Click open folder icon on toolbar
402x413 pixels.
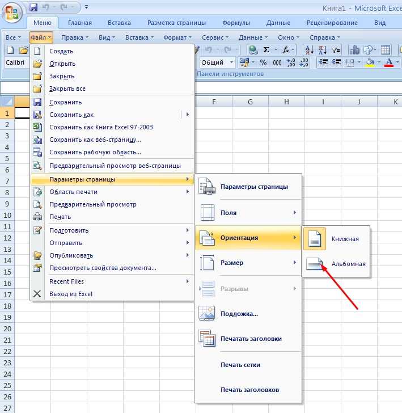click(23, 50)
